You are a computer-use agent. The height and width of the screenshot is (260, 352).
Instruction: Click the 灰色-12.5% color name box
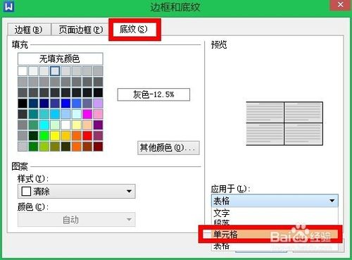(x=153, y=94)
